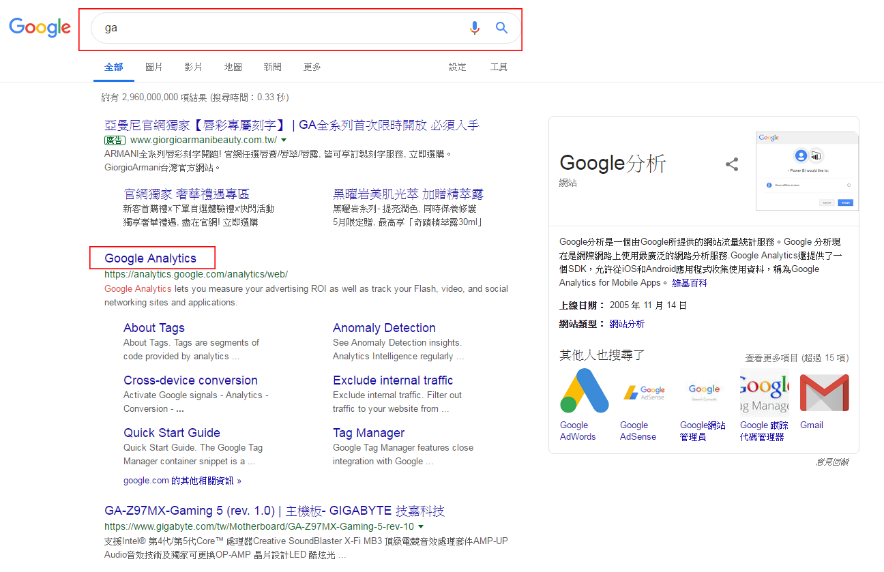Open 黑曜岩美肌光萃 加贈精萃露 sitelink
884x572 pixels.
[409, 194]
